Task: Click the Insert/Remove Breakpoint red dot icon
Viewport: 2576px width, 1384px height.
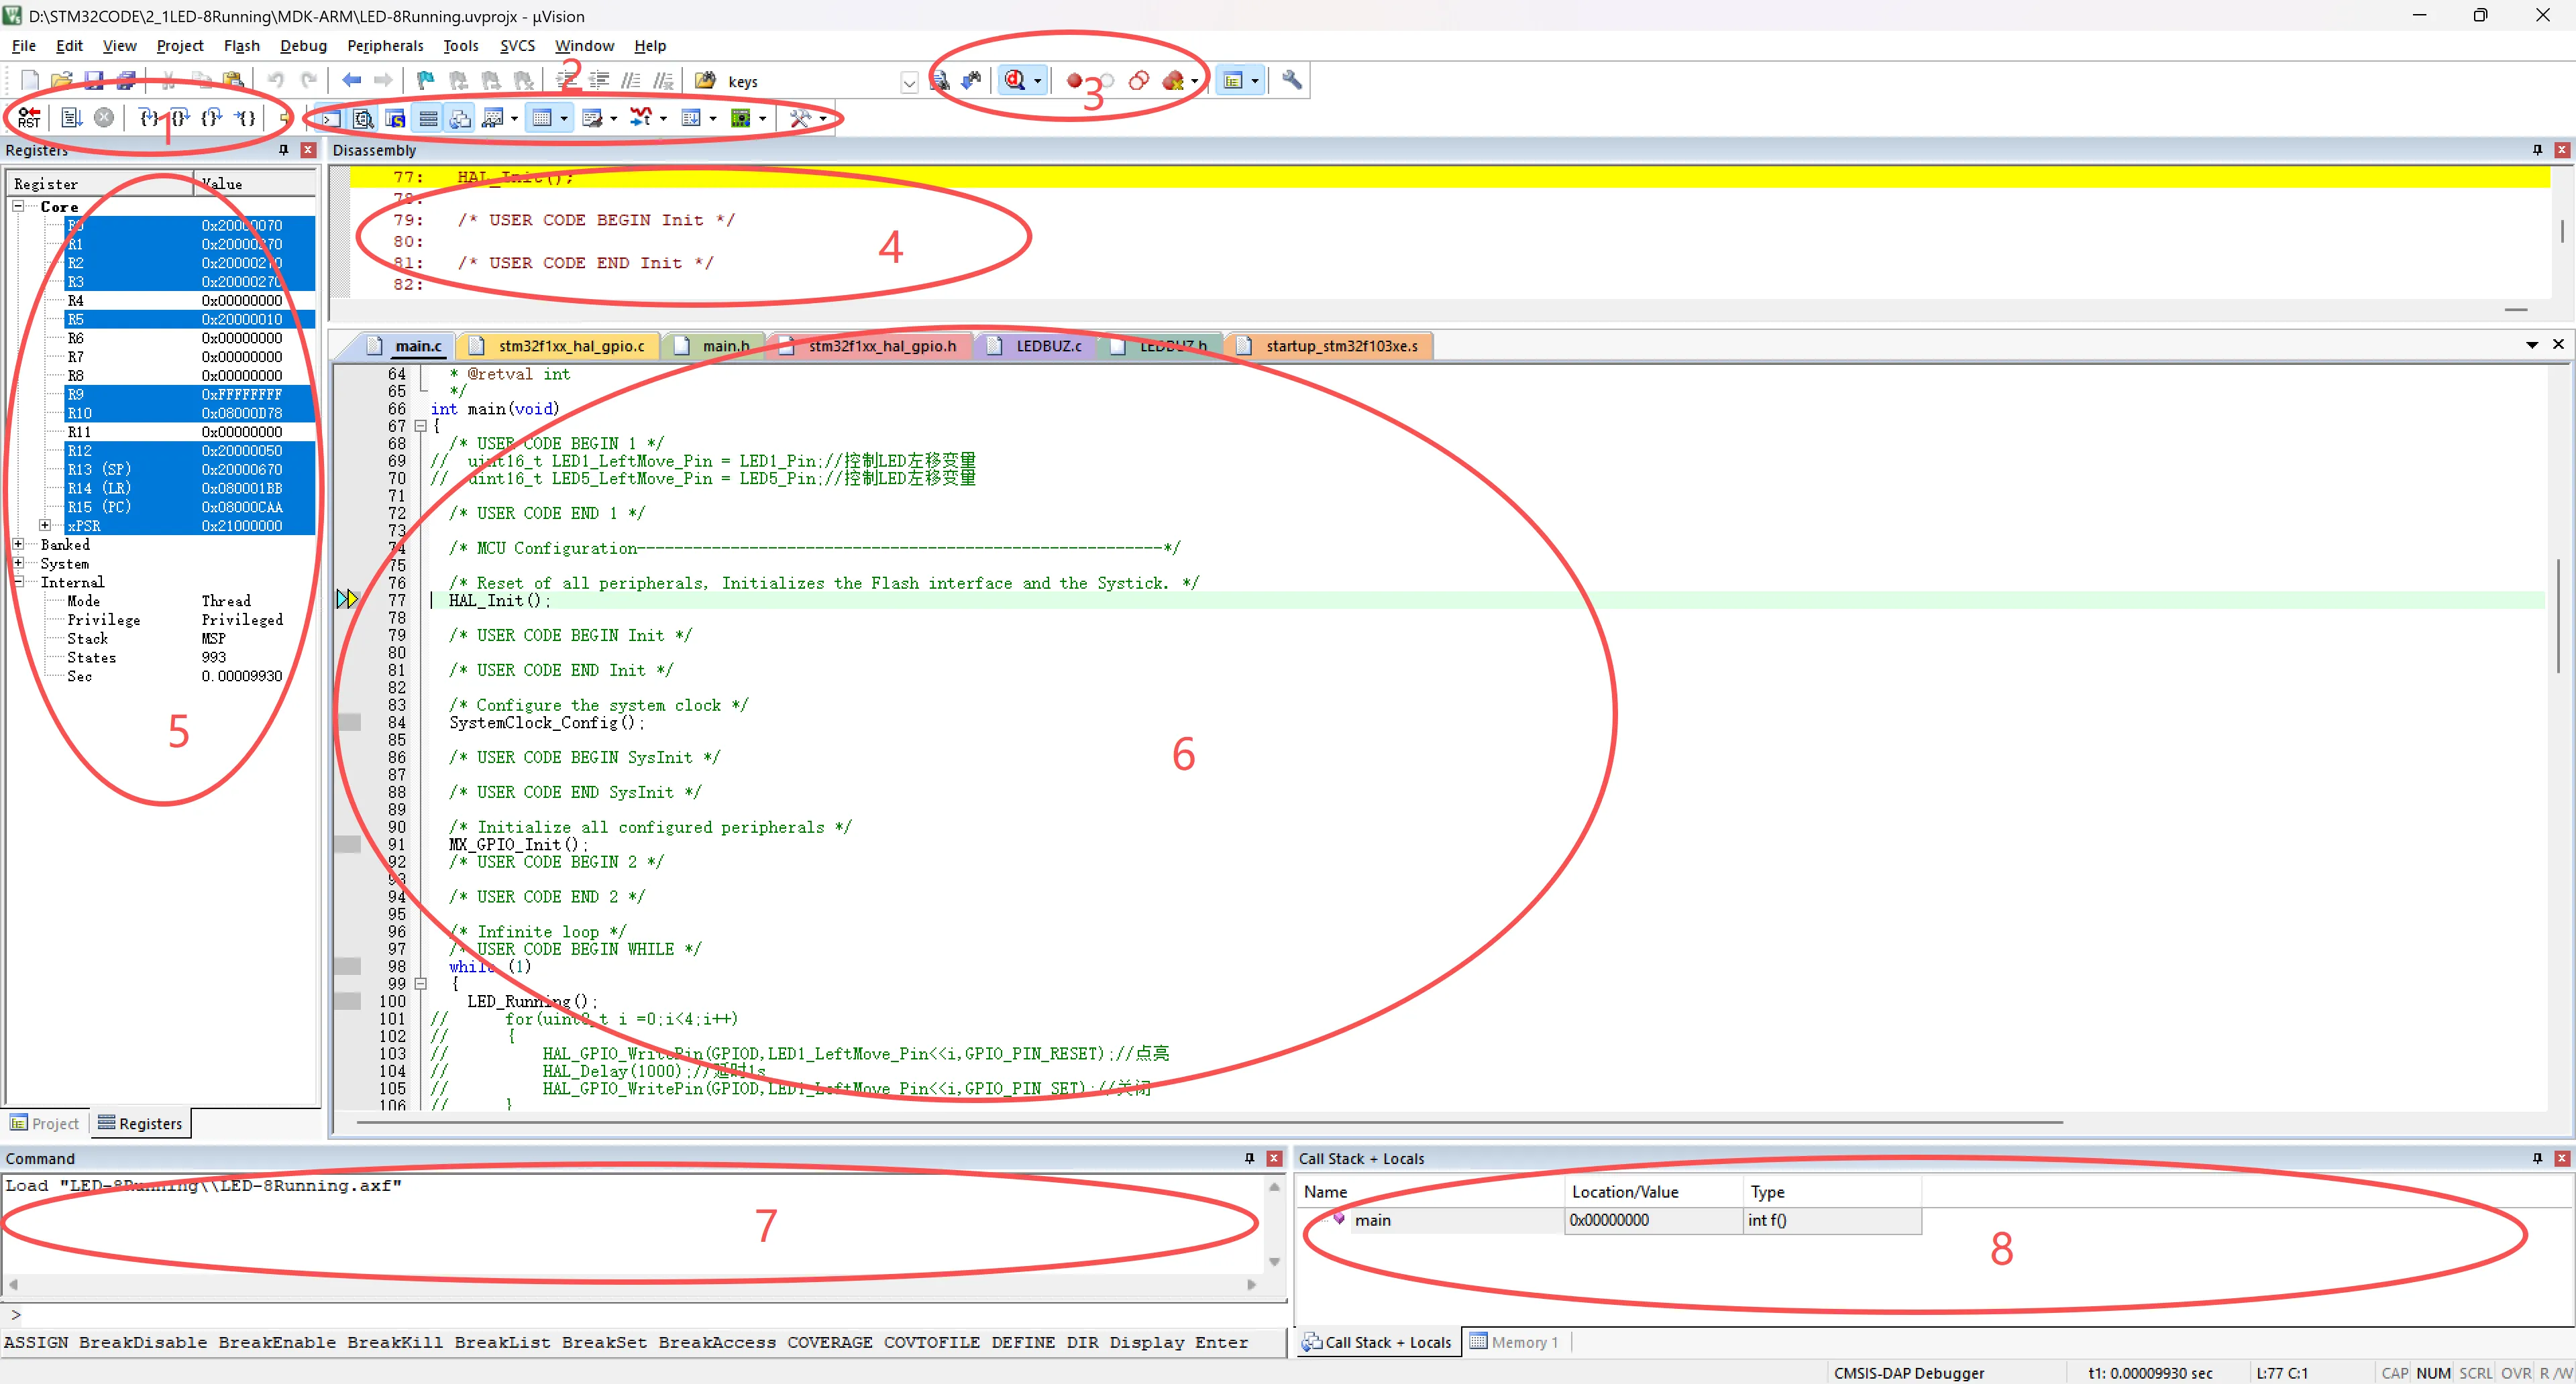Action: click(1073, 81)
